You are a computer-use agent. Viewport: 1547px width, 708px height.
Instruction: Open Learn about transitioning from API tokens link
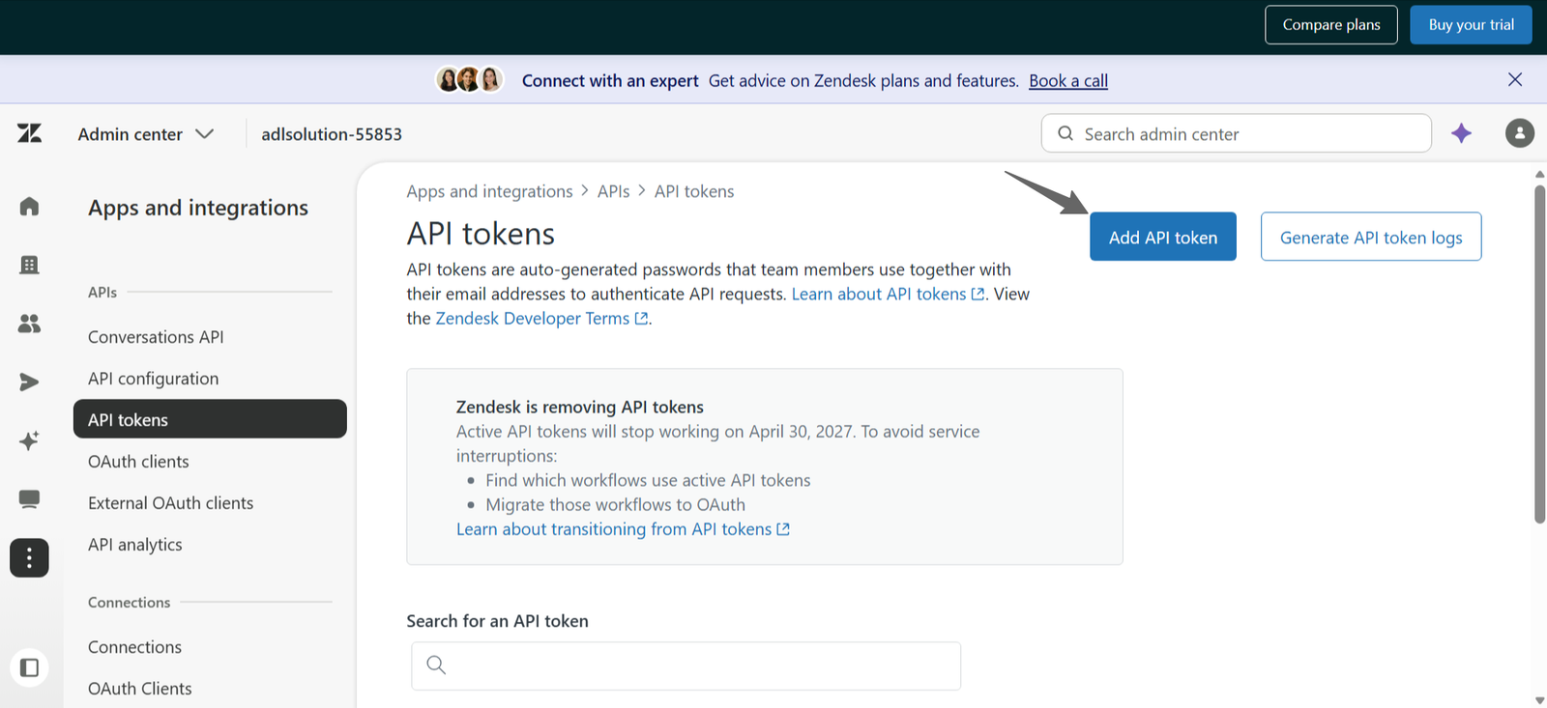[x=623, y=529]
